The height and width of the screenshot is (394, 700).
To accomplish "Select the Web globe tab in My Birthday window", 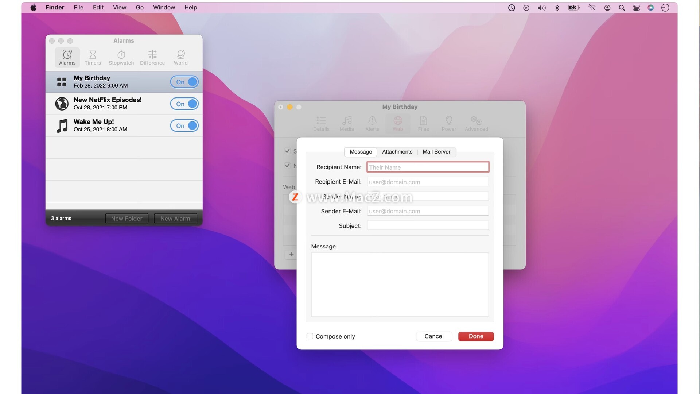I will coord(398,124).
